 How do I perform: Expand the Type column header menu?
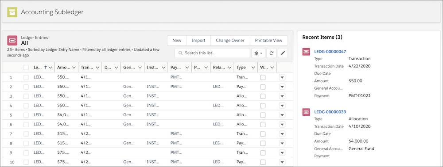(x=253, y=68)
